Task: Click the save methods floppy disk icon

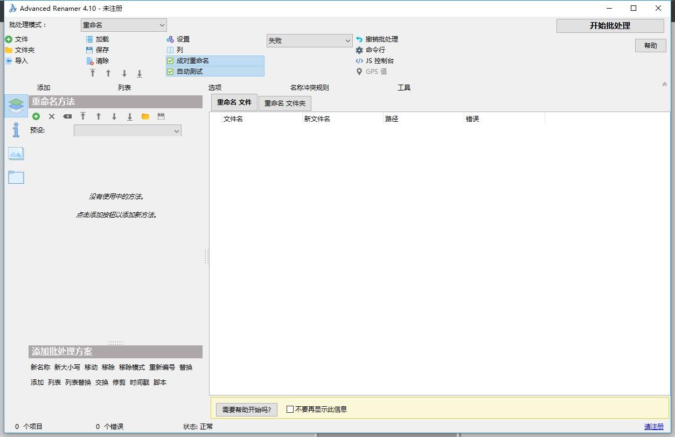Action: click(161, 116)
